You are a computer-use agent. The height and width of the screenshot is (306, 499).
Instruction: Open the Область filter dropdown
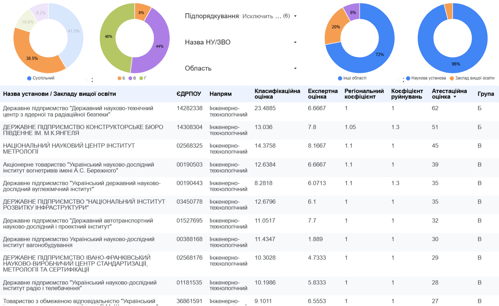295,68
